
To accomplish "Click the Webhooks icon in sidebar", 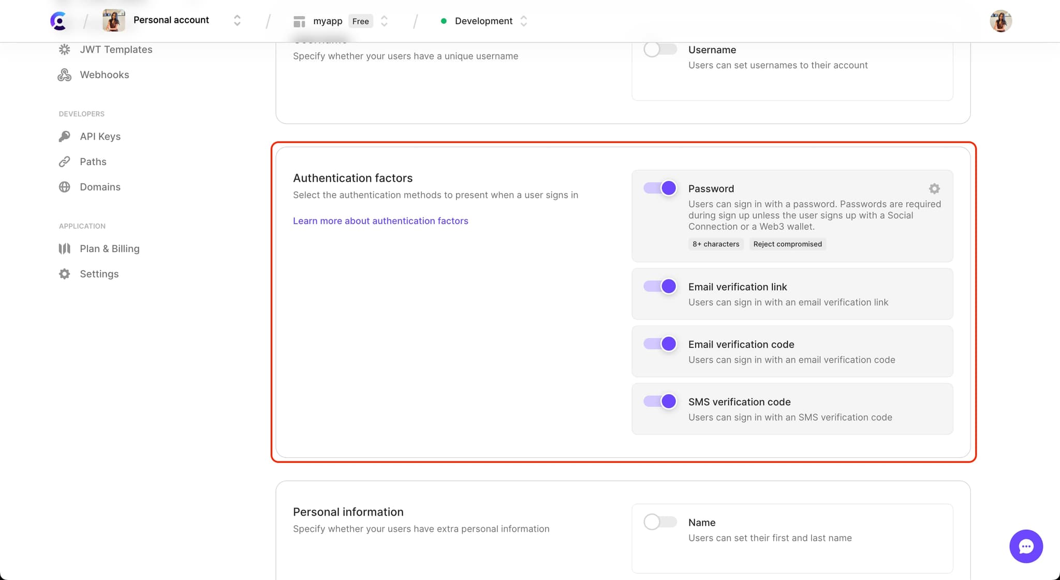I will [x=65, y=74].
